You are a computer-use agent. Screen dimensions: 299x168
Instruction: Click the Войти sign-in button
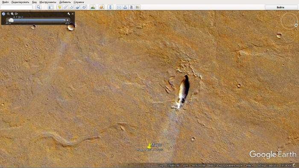(x=280, y=7)
